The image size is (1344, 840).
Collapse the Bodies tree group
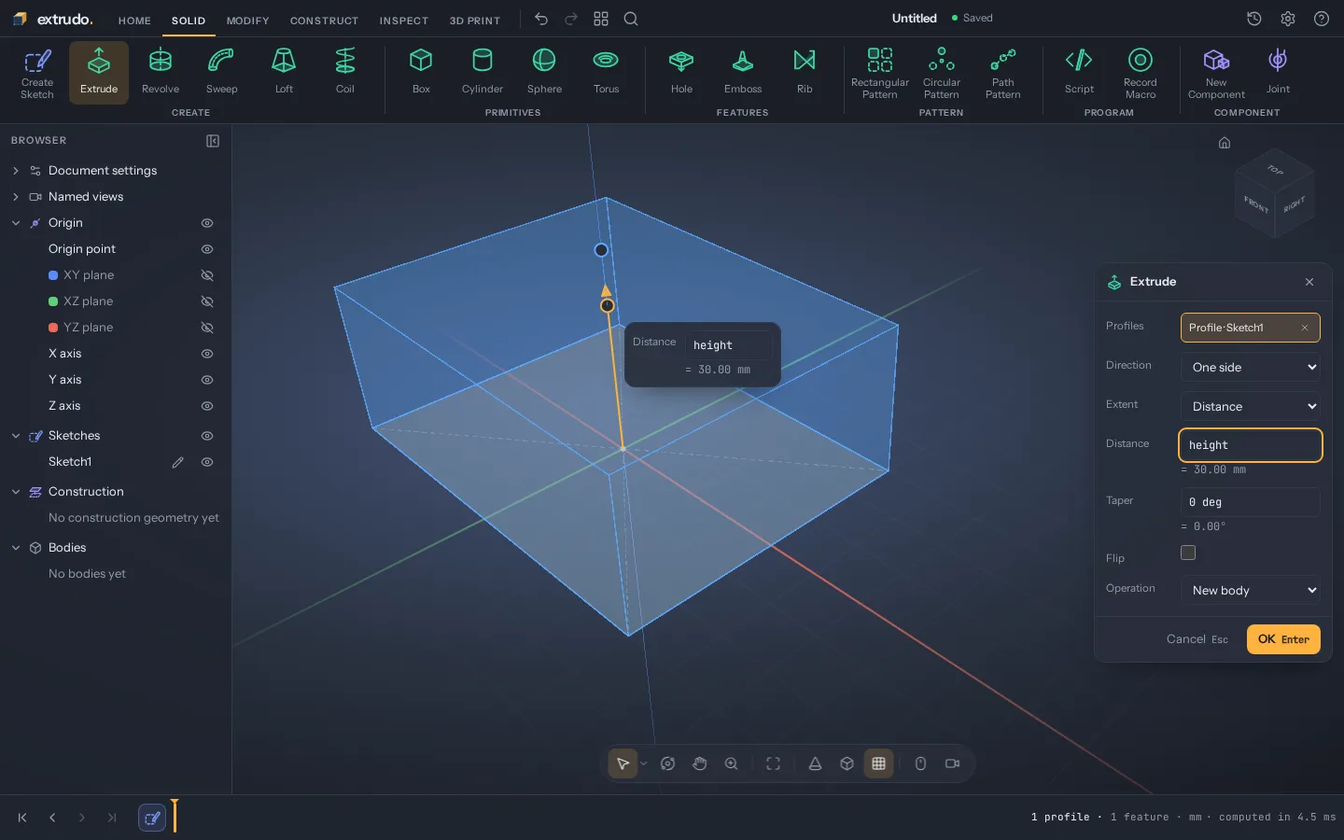[16, 548]
